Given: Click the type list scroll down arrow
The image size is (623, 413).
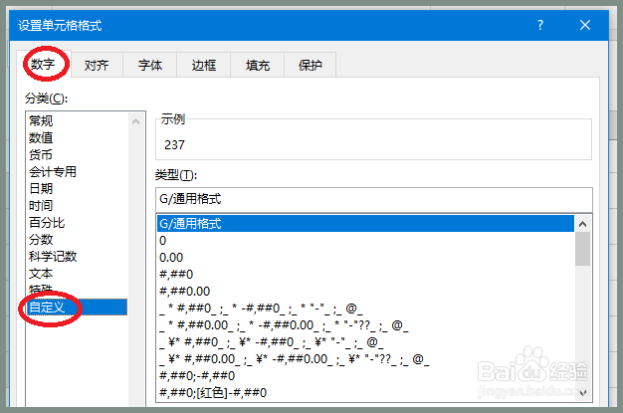Looking at the screenshot, I should pyautogui.click(x=583, y=393).
